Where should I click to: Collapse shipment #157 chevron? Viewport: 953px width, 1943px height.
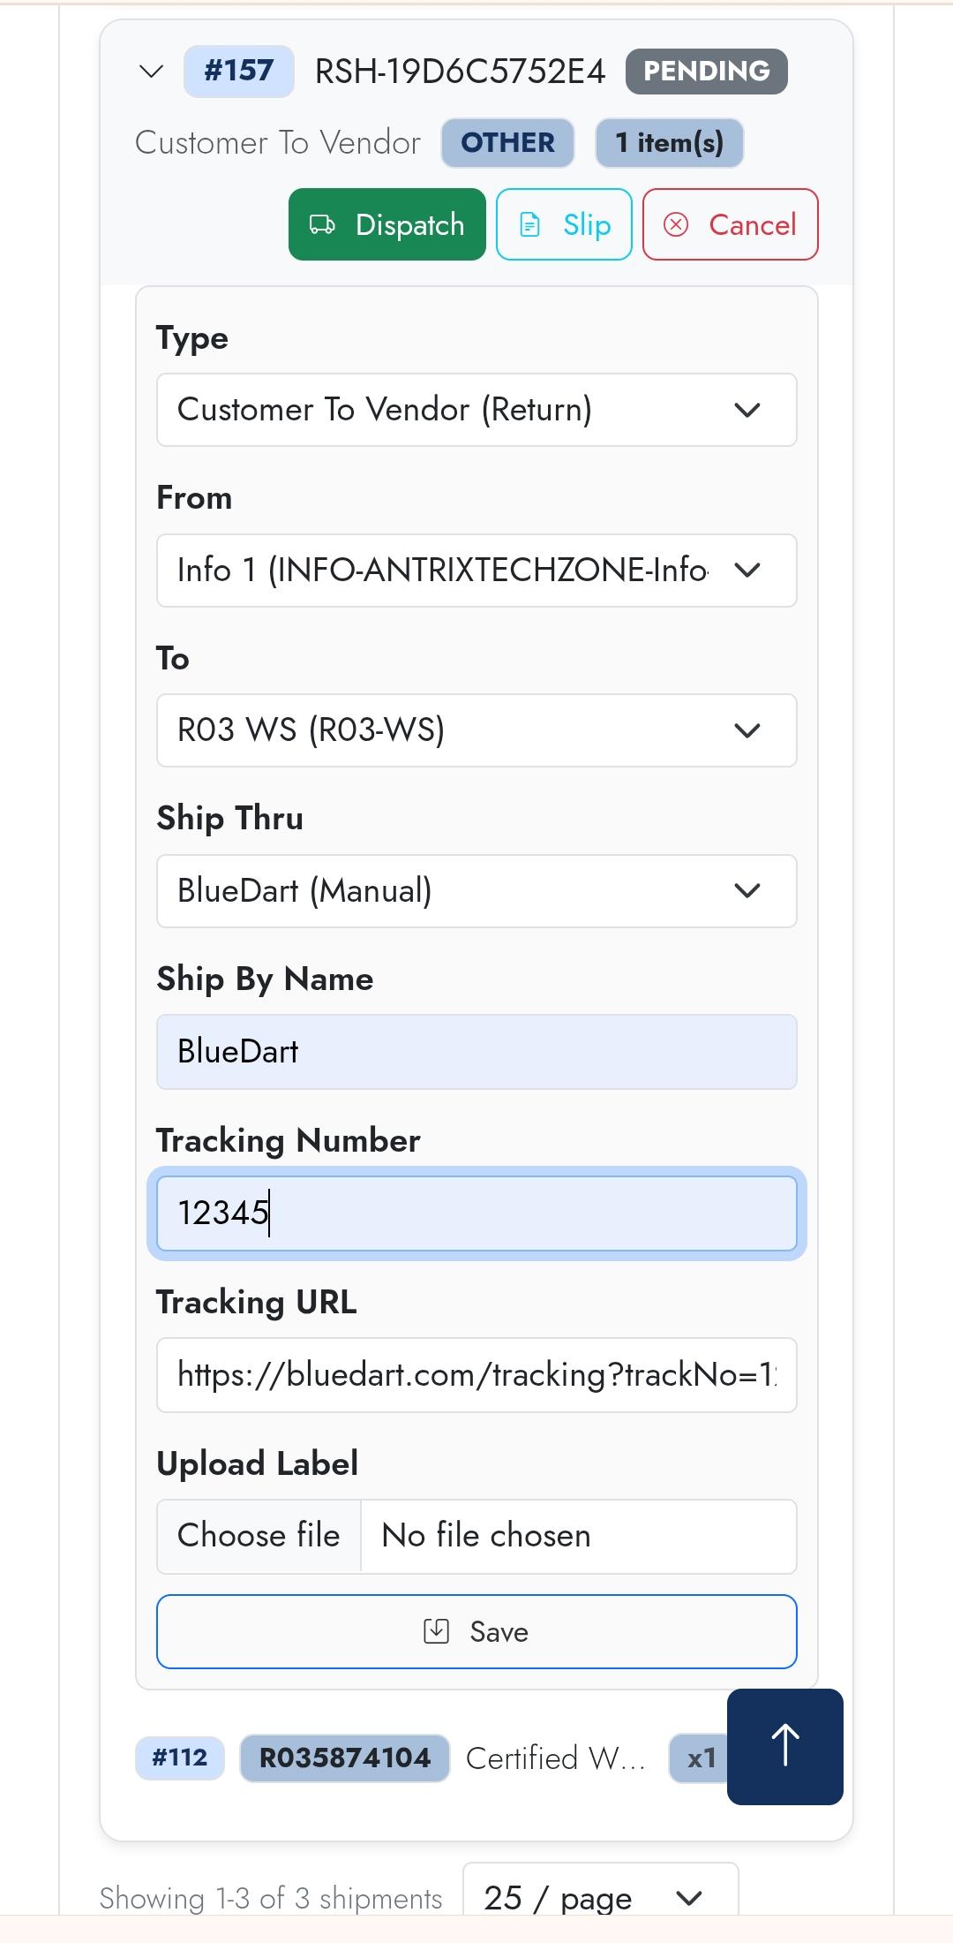click(x=152, y=72)
